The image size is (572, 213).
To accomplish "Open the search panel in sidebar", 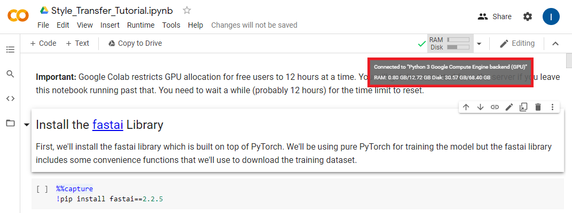I will 10,74.
